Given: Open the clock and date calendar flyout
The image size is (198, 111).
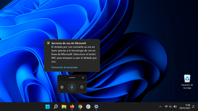Looking at the screenshot, I should click(x=186, y=107).
